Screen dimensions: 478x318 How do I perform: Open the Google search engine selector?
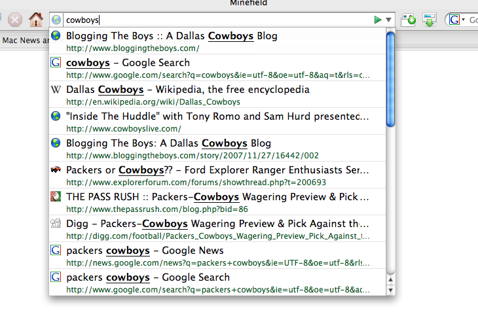[456, 20]
